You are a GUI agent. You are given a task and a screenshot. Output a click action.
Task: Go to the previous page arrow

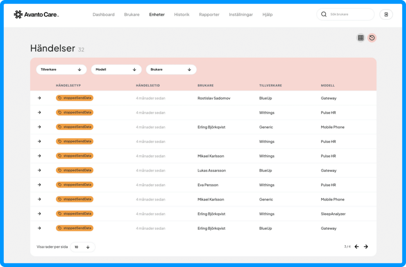[356, 247]
